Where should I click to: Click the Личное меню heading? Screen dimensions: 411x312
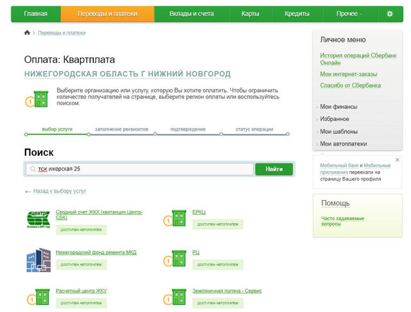pos(343,40)
